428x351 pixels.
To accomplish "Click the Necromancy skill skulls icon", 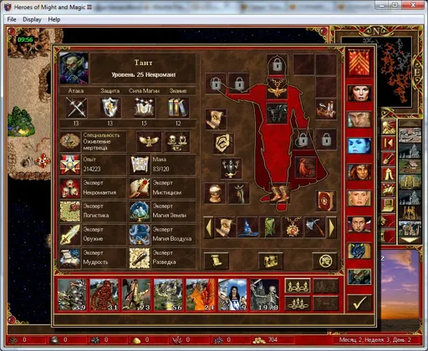I will coord(69,188).
